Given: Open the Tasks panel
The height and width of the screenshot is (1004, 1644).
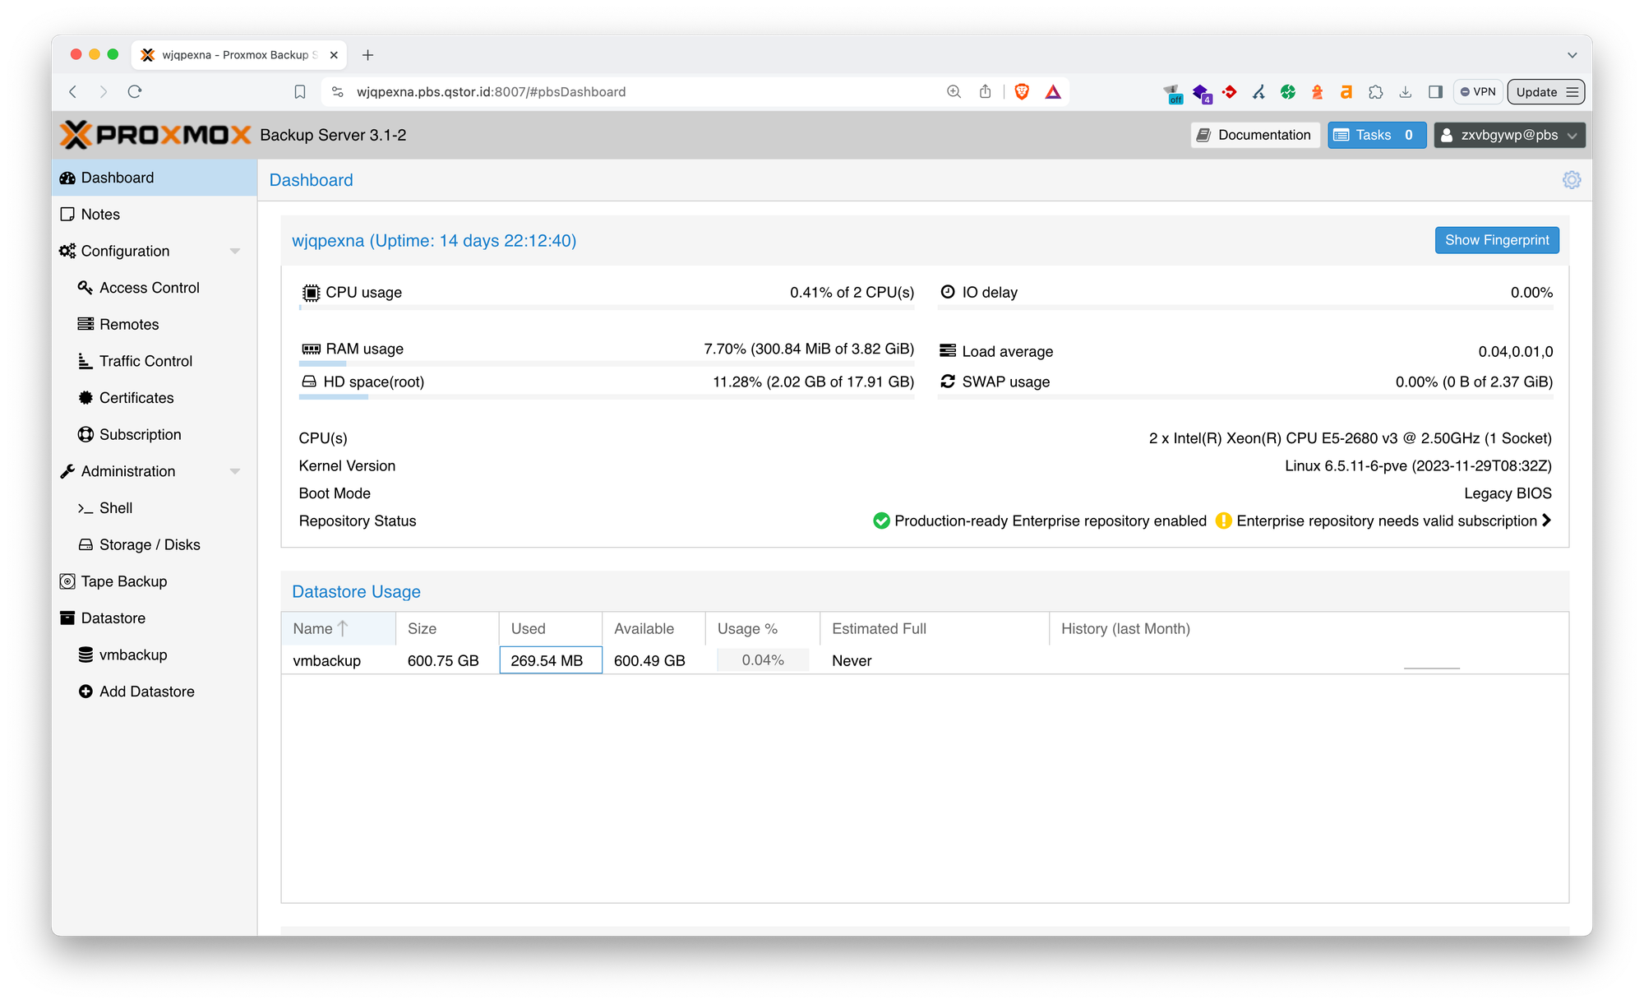Looking at the screenshot, I should tap(1377, 135).
